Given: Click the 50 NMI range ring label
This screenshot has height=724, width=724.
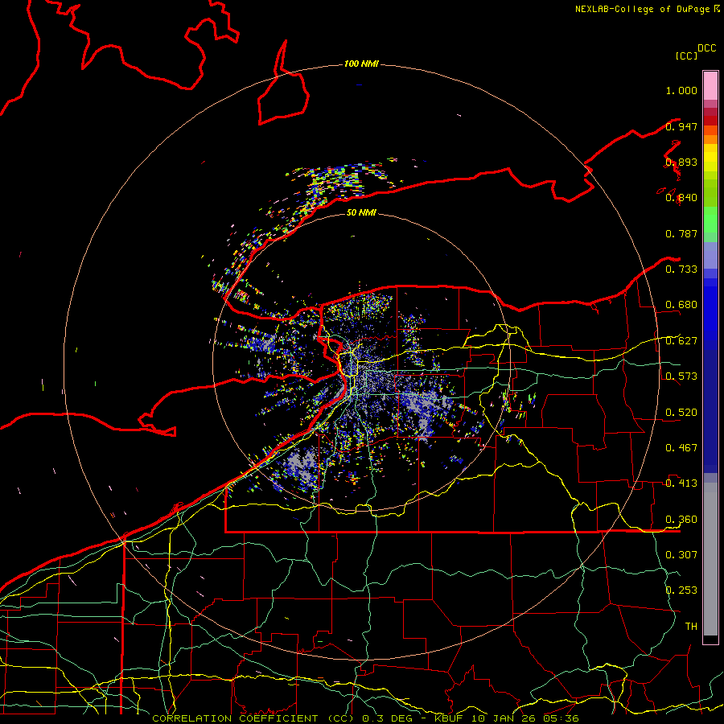Looking at the screenshot, I should coord(361,212).
